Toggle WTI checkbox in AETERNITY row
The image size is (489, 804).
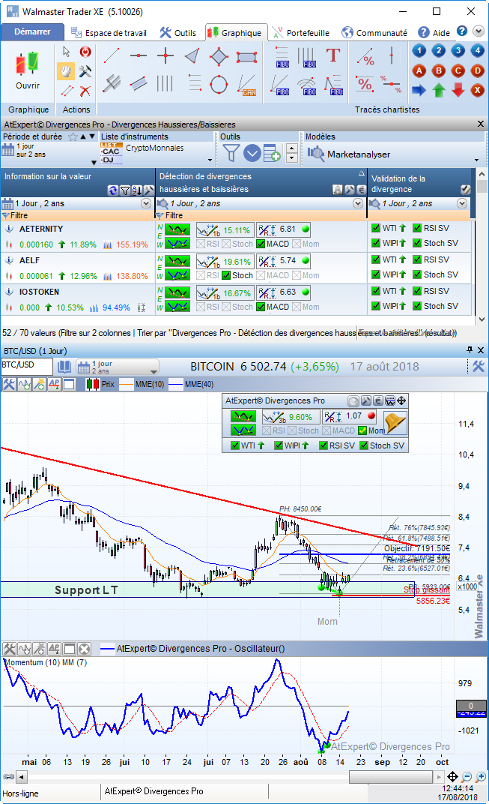[x=376, y=228]
